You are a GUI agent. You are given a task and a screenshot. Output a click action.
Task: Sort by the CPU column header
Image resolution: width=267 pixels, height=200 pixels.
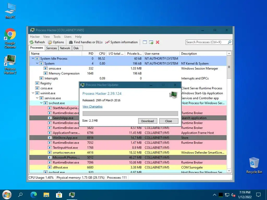pyautogui.click(x=101, y=54)
